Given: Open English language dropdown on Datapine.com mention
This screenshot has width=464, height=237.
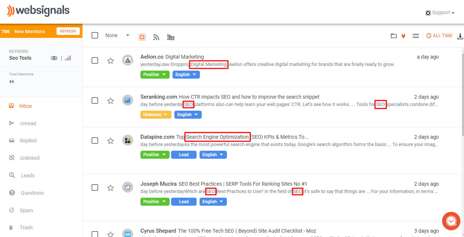Looking at the screenshot, I should [x=213, y=155].
